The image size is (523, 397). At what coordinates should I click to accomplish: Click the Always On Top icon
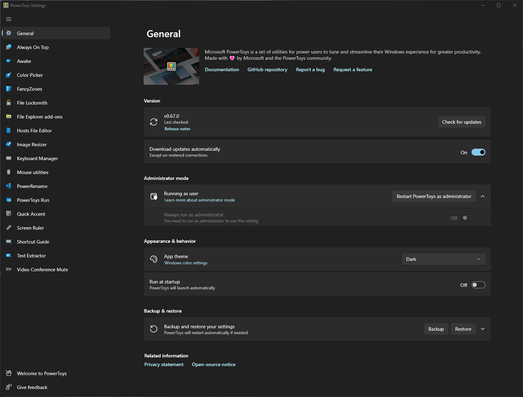pos(8,47)
